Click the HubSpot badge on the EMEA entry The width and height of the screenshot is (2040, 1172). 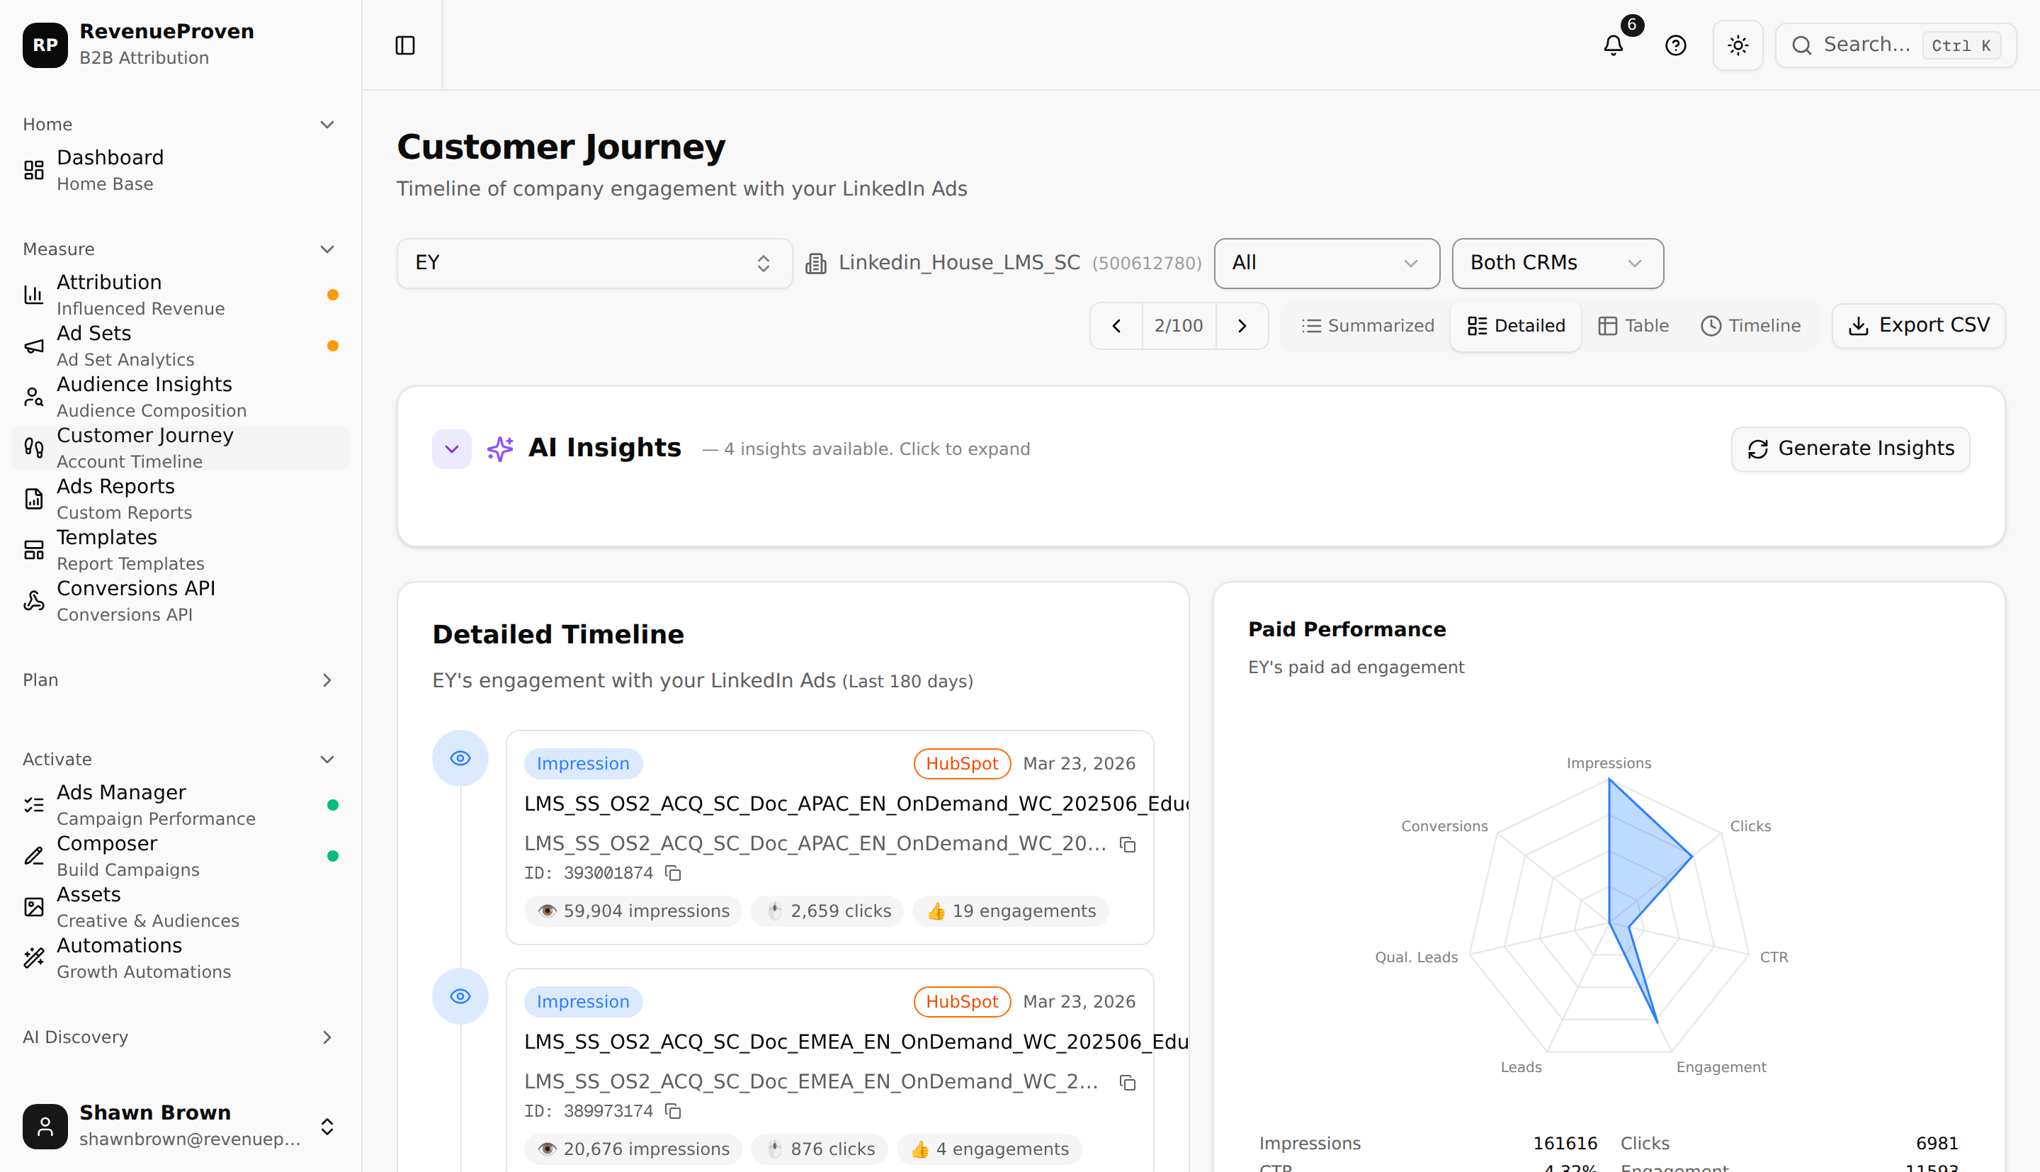(x=962, y=1001)
